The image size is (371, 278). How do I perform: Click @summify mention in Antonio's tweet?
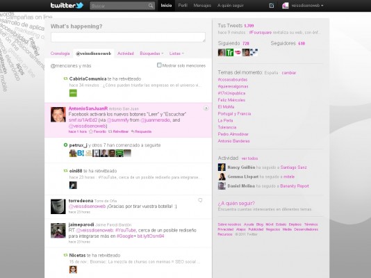118,120
